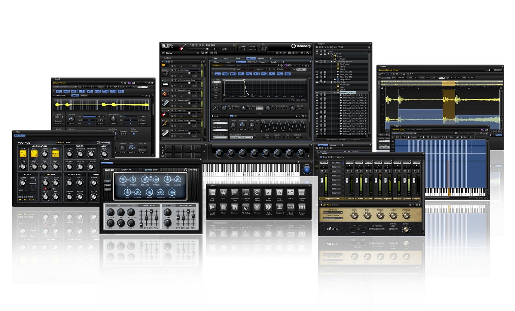Open the VST Amp model dropdown

333,213
